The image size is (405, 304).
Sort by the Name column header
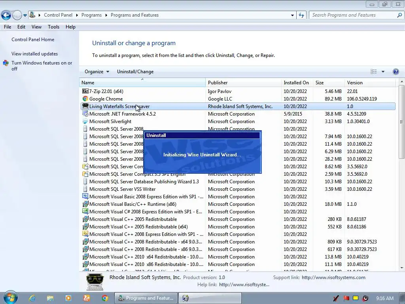coord(142,82)
